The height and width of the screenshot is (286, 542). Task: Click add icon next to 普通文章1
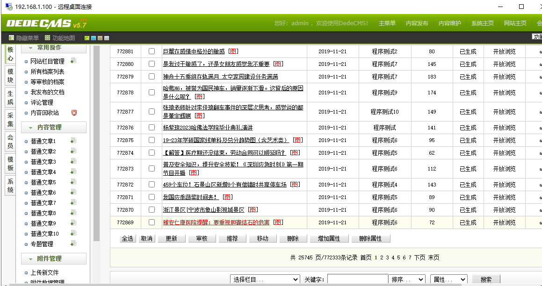73,141
